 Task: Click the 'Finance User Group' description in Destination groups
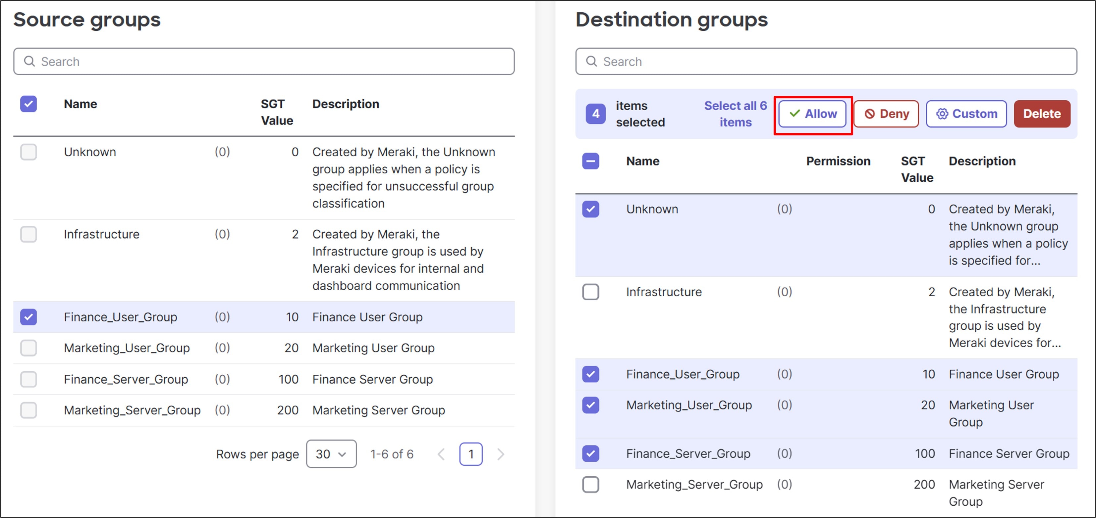tap(1004, 374)
